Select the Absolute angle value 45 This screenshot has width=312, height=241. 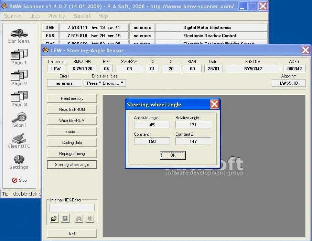pos(152,125)
